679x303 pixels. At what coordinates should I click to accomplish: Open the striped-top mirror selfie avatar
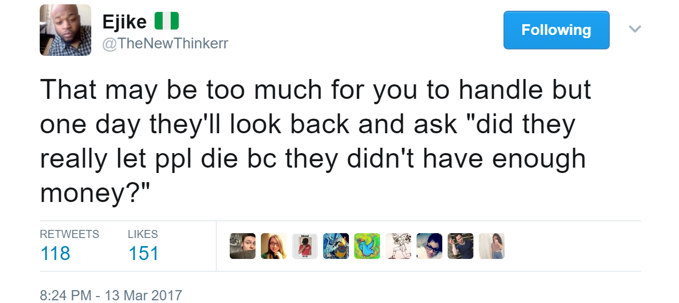492,246
